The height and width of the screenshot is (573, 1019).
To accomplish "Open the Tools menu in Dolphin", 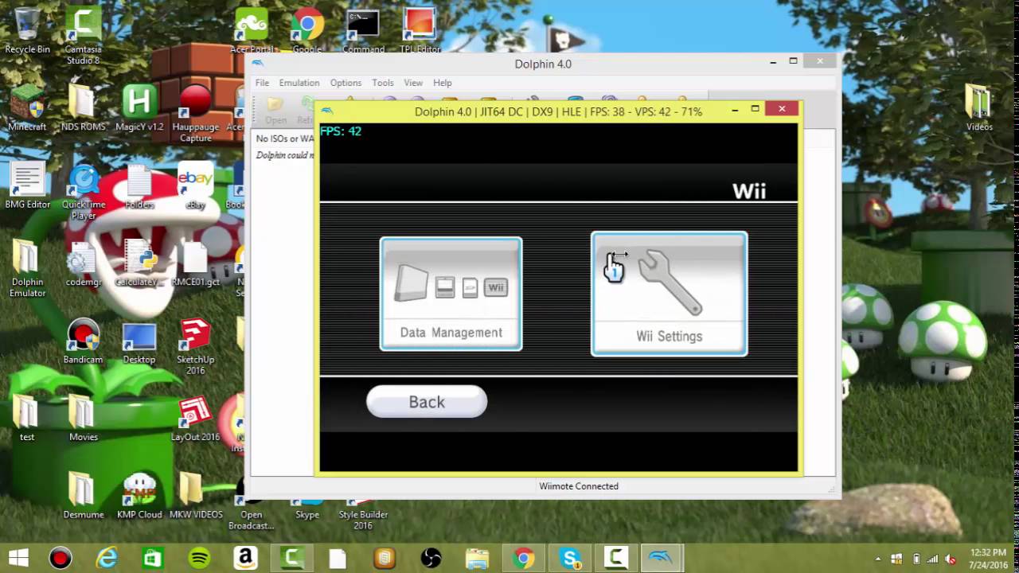I will point(383,83).
